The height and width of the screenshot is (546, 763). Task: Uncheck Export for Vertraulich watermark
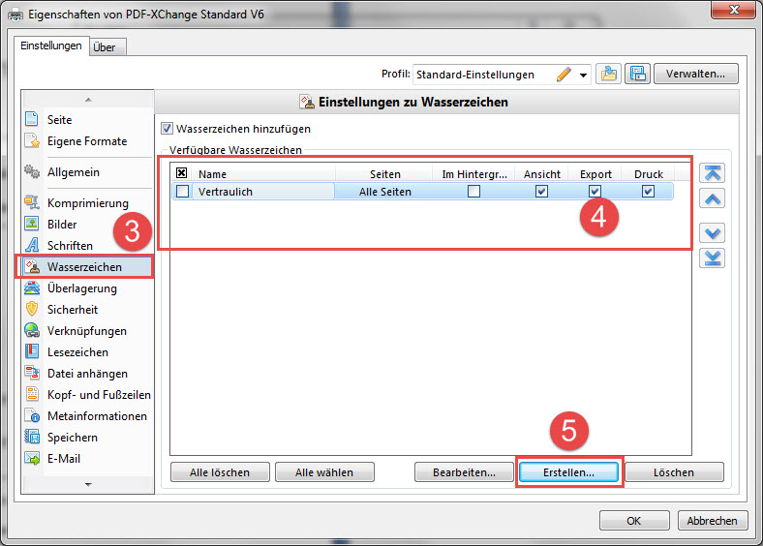click(595, 192)
